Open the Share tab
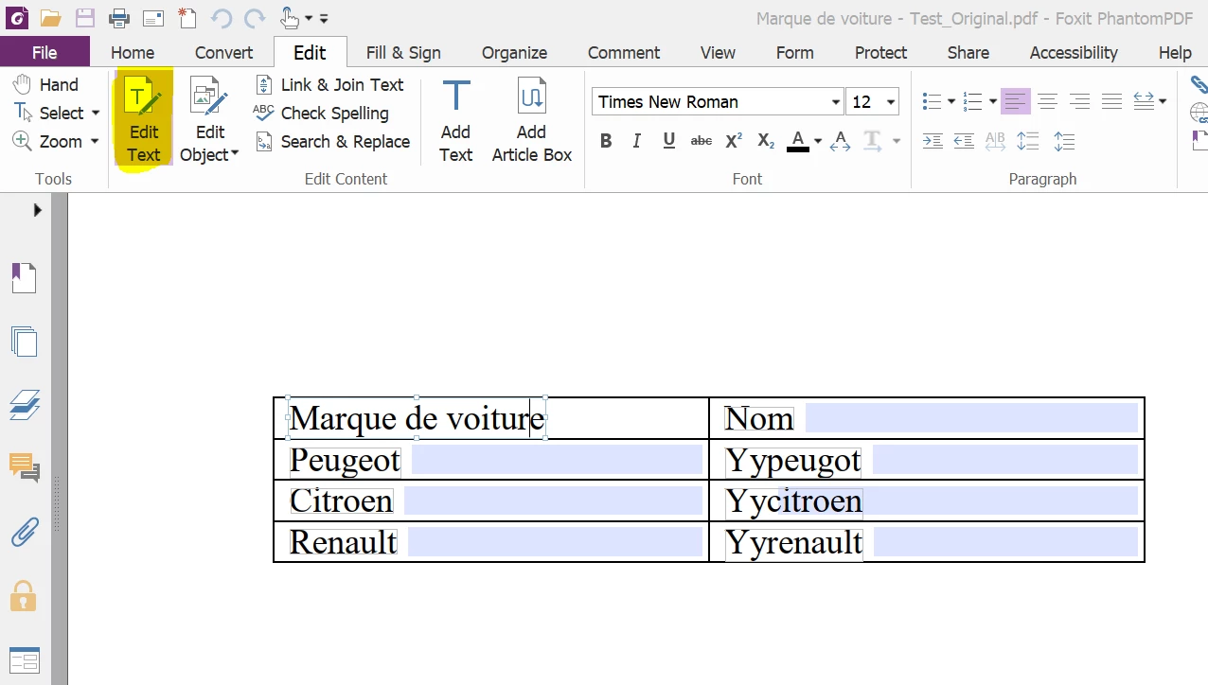Screen dimensions: 1208x685 [968, 52]
